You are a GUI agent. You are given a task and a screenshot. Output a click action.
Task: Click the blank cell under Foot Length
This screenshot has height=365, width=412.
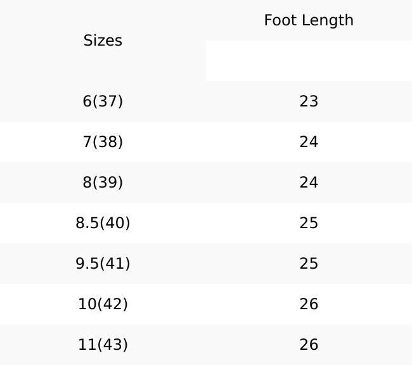pos(309,61)
